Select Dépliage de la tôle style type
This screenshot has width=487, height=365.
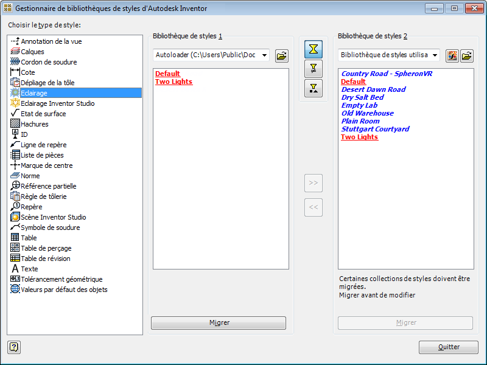pyautogui.click(x=42, y=83)
